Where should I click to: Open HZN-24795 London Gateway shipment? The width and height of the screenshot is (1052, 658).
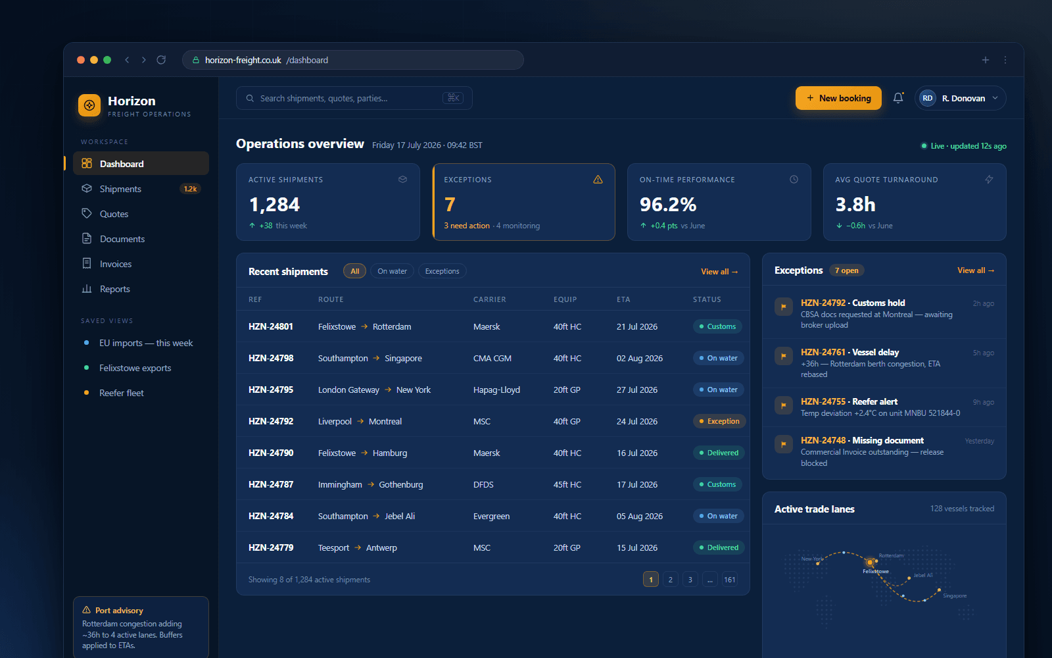point(493,390)
